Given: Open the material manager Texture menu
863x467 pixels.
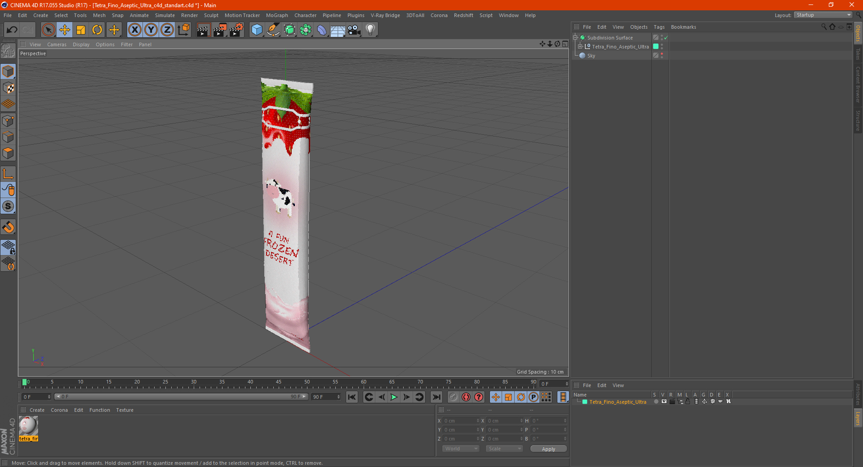Looking at the screenshot, I should click(x=125, y=410).
